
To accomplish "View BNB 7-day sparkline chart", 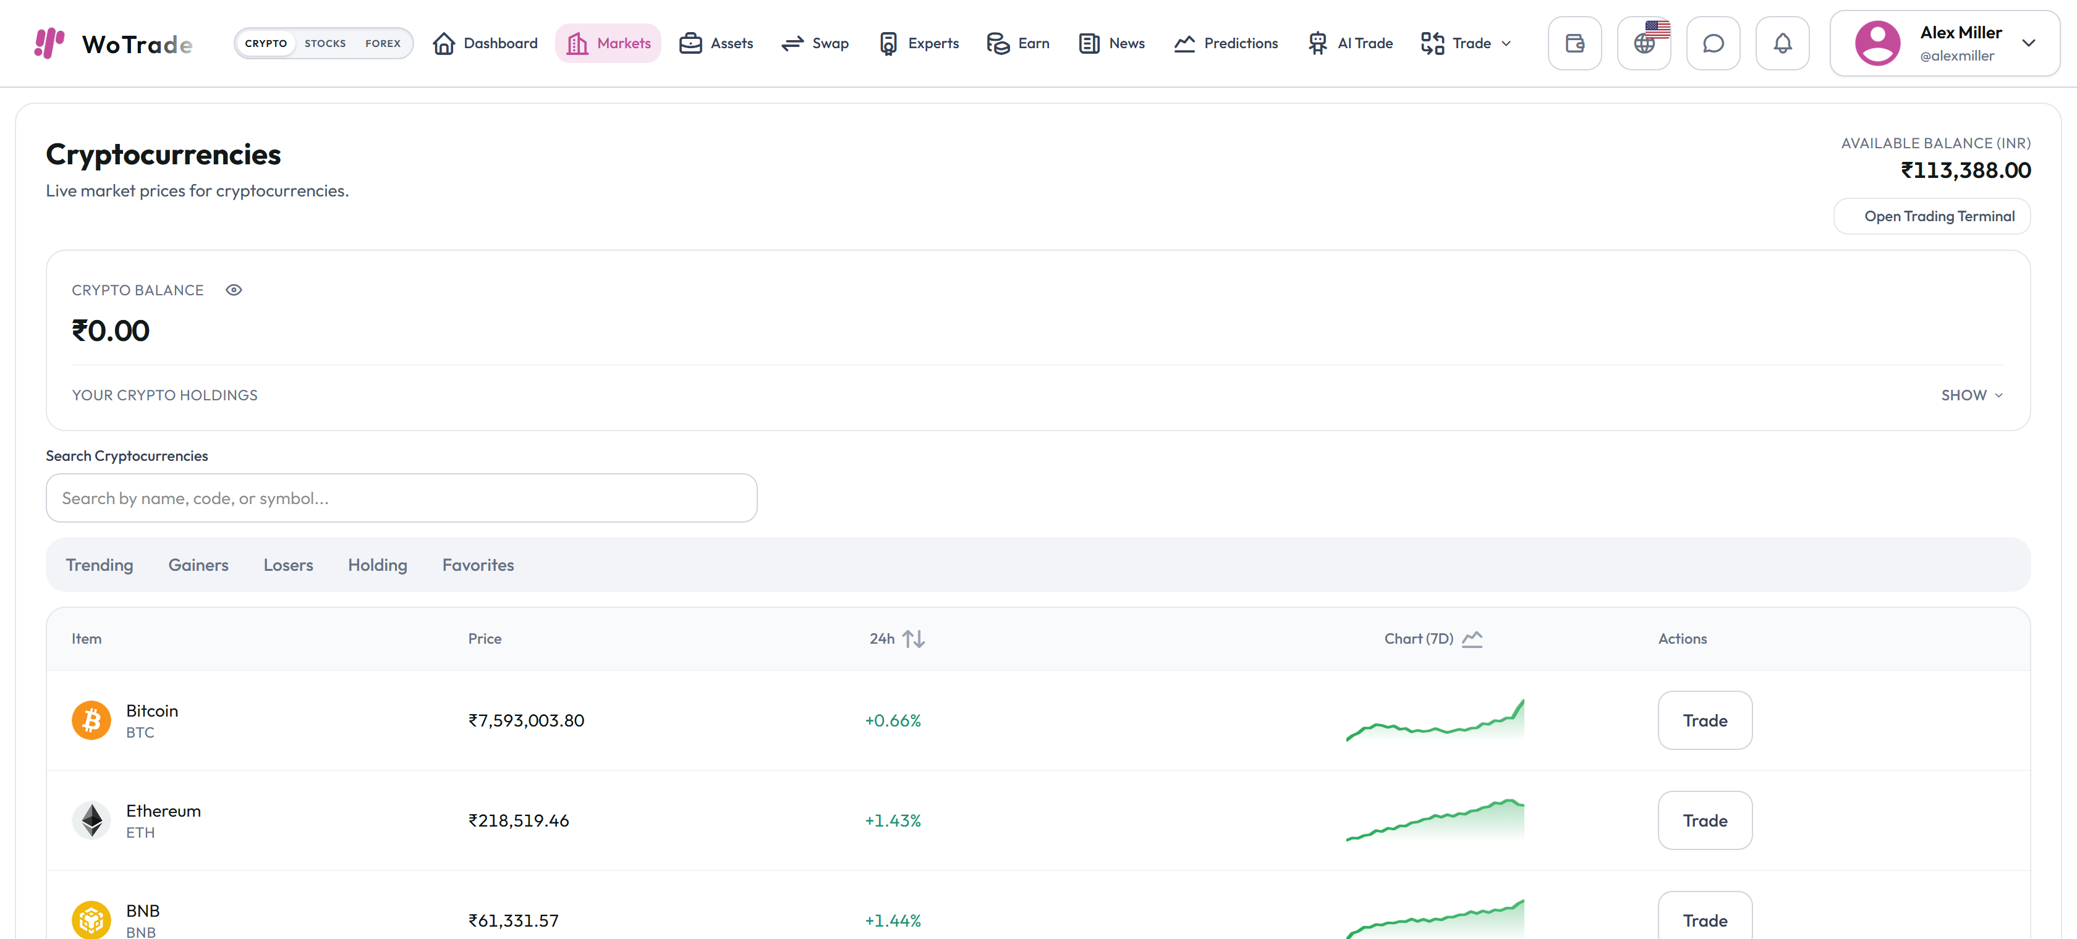I will (1435, 919).
